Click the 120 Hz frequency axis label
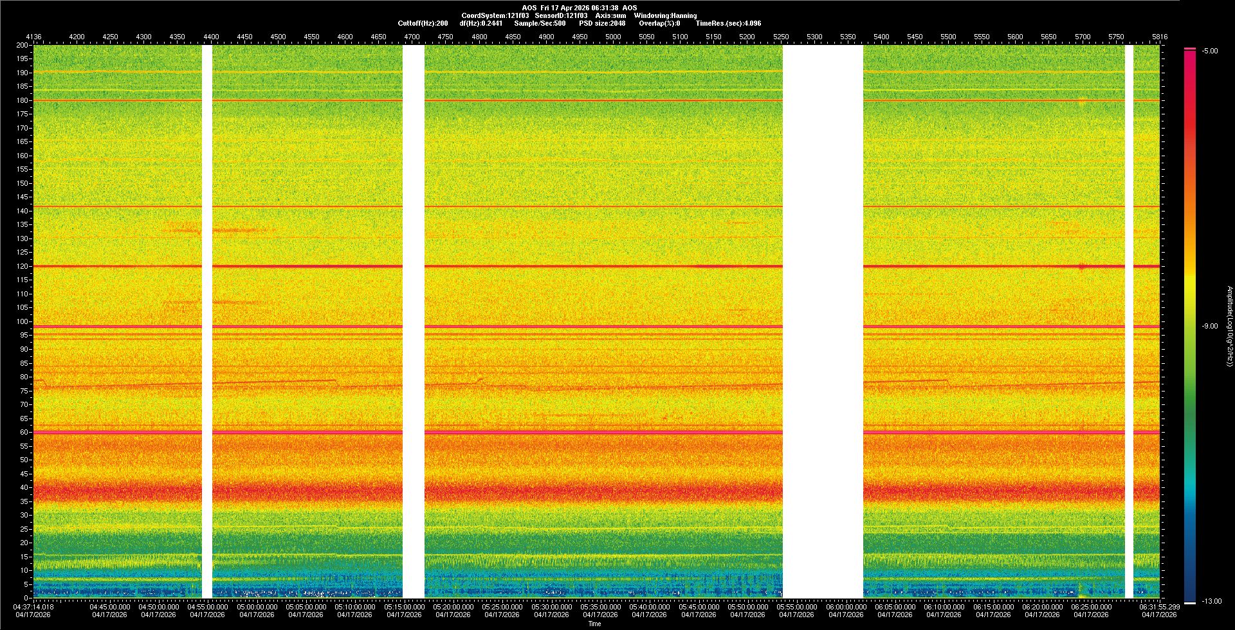Viewport: 1235px width, 630px height. [x=23, y=266]
